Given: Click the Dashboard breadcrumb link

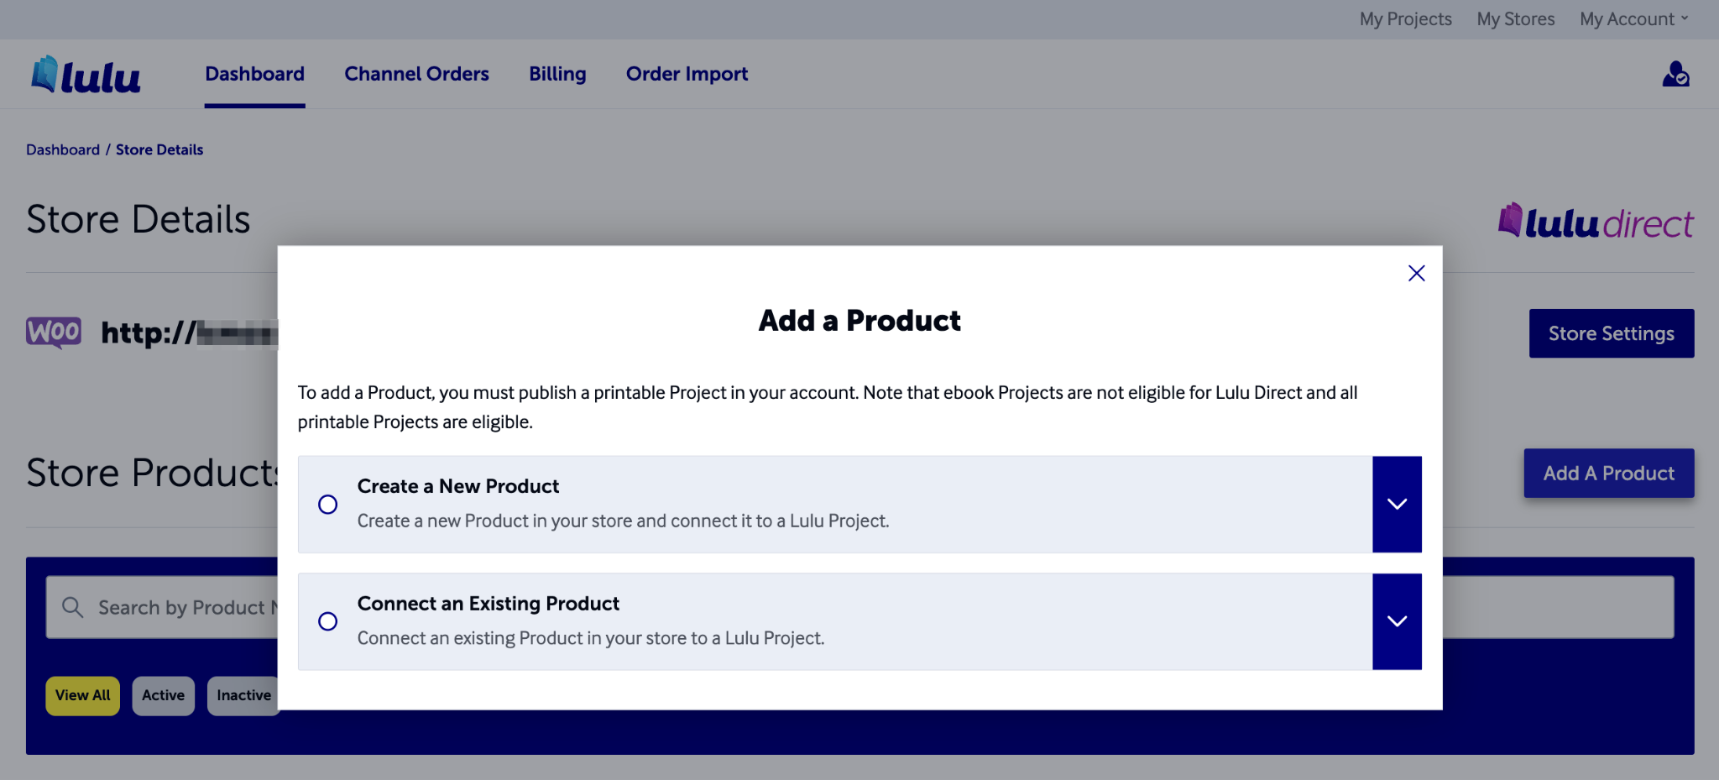Looking at the screenshot, I should 63,149.
